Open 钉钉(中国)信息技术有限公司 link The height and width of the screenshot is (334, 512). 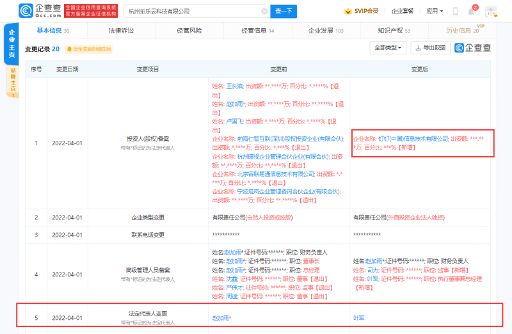click(x=413, y=139)
